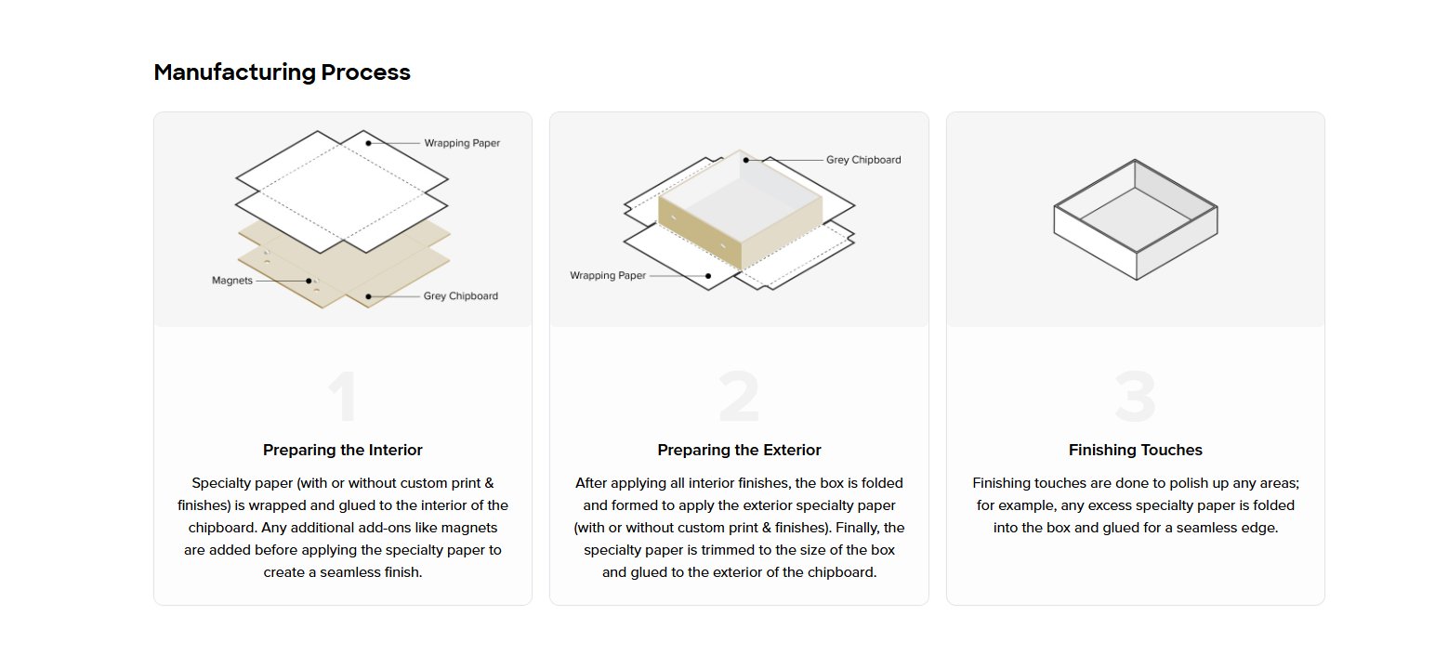The height and width of the screenshot is (655, 1448).
Task: Click the finished box illustration in step 3
Action: (x=1135, y=219)
